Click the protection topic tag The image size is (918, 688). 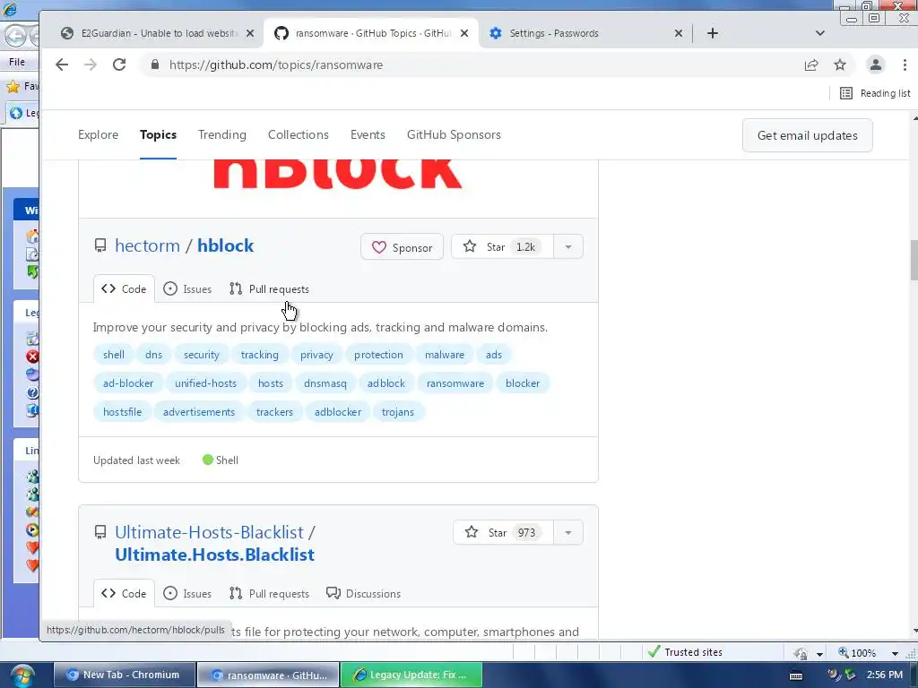click(x=379, y=355)
